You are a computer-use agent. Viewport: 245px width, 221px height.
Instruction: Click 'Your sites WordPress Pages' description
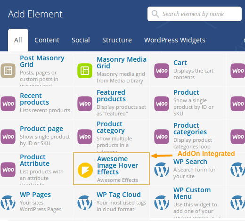click(x=41, y=206)
